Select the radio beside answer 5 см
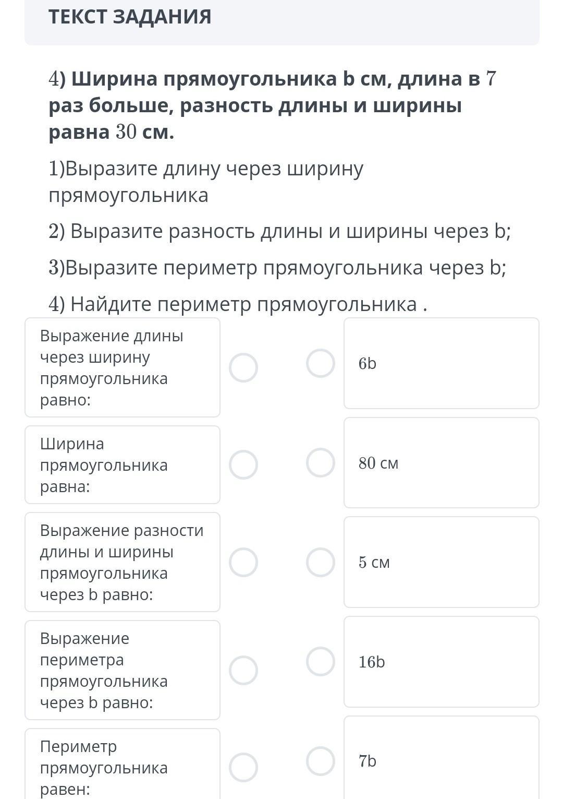 320,562
